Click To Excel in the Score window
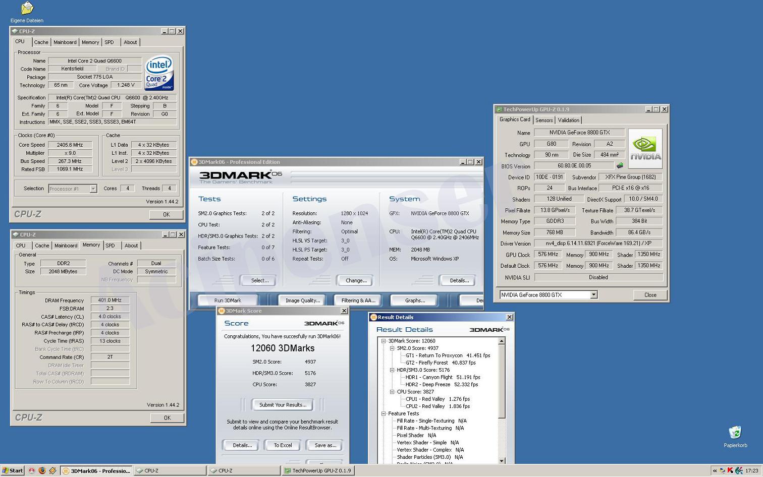 [283, 445]
